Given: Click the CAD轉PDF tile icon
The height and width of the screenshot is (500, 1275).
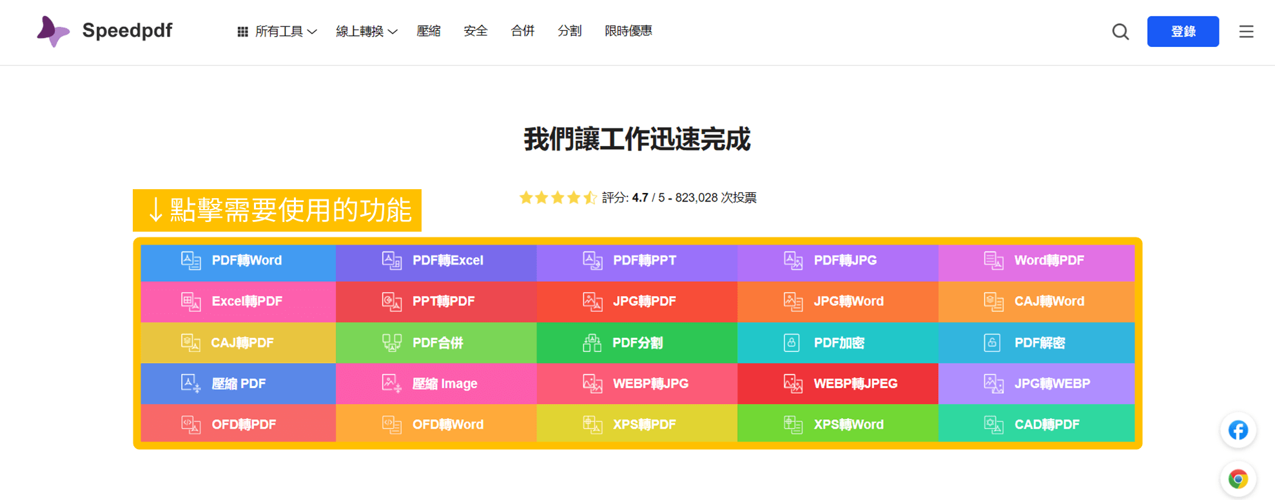Looking at the screenshot, I should [993, 425].
